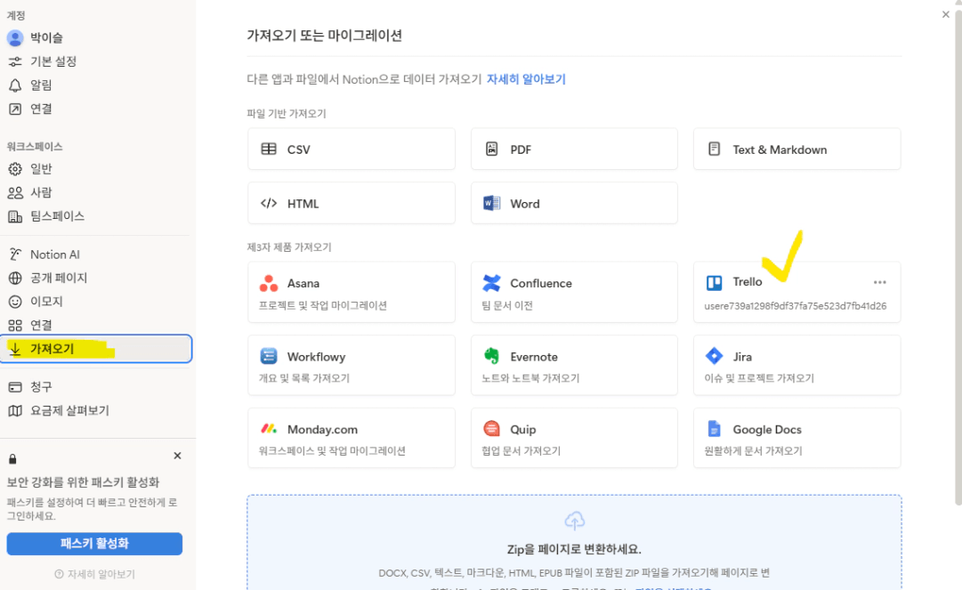The image size is (962, 590).
Task: Click the Monday.com logo icon
Action: pyautogui.click(x=269, y=429)
